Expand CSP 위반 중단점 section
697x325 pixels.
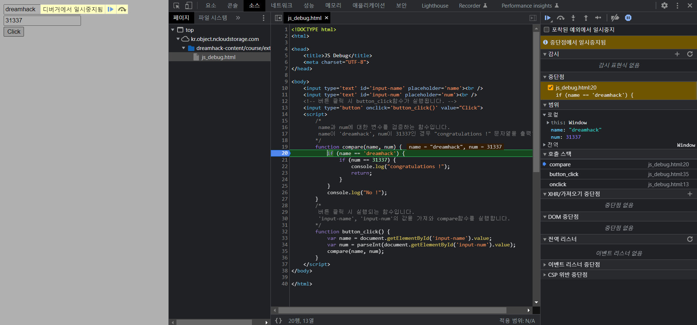click(545, 275)
